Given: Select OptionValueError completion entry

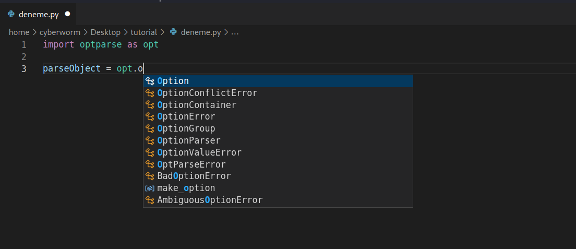Looking at the screenshot, I should pyautogui.click(x=199, y=152).
